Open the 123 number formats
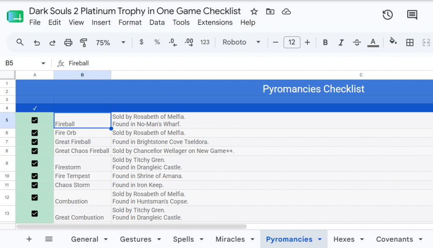433x248 pixels. click(205, 42)
